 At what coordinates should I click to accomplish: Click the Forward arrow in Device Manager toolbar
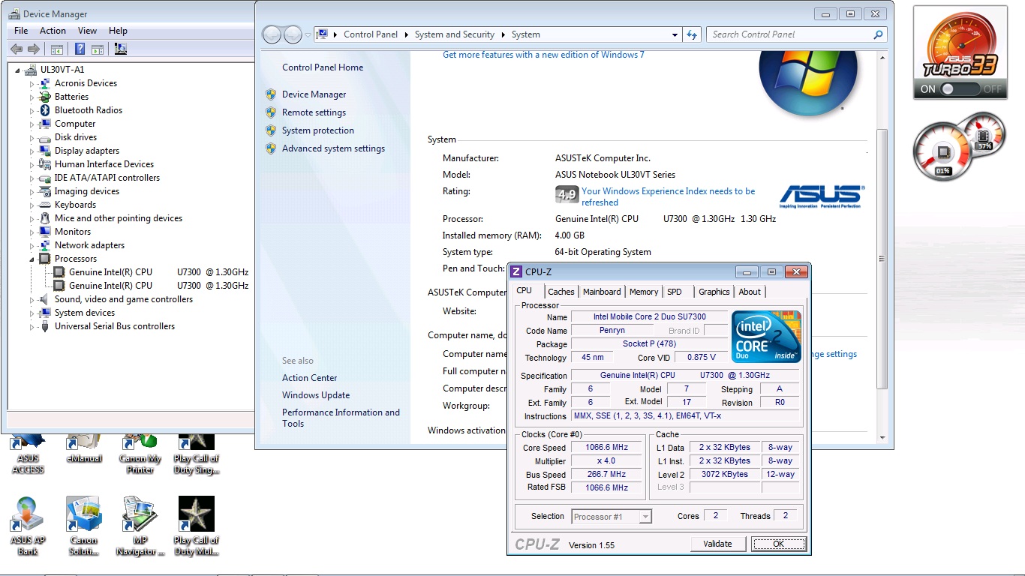[33, 49]
